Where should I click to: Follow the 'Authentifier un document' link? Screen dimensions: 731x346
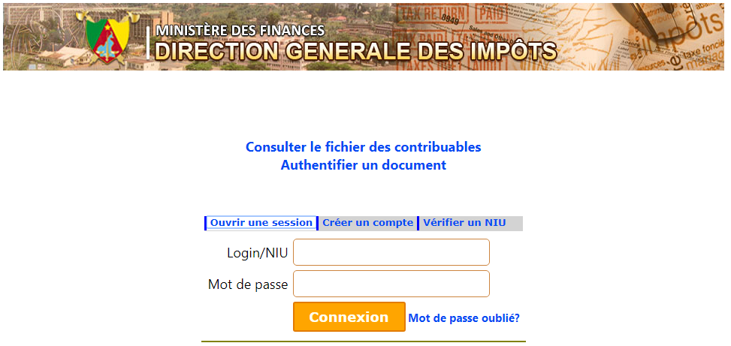(363, 165)
